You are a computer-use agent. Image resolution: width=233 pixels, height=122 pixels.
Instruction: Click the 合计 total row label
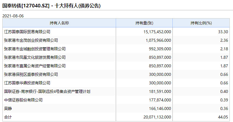point(8,117)
